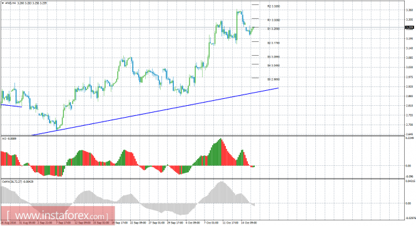Click the 22 Sep 09:00 time axis label
416x226 pixels.
coord(138,223)
